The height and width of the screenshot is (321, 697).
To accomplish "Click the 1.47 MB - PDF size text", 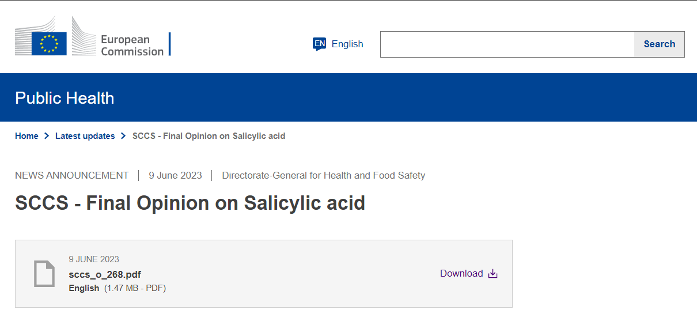I will click(x=135, y=288).
